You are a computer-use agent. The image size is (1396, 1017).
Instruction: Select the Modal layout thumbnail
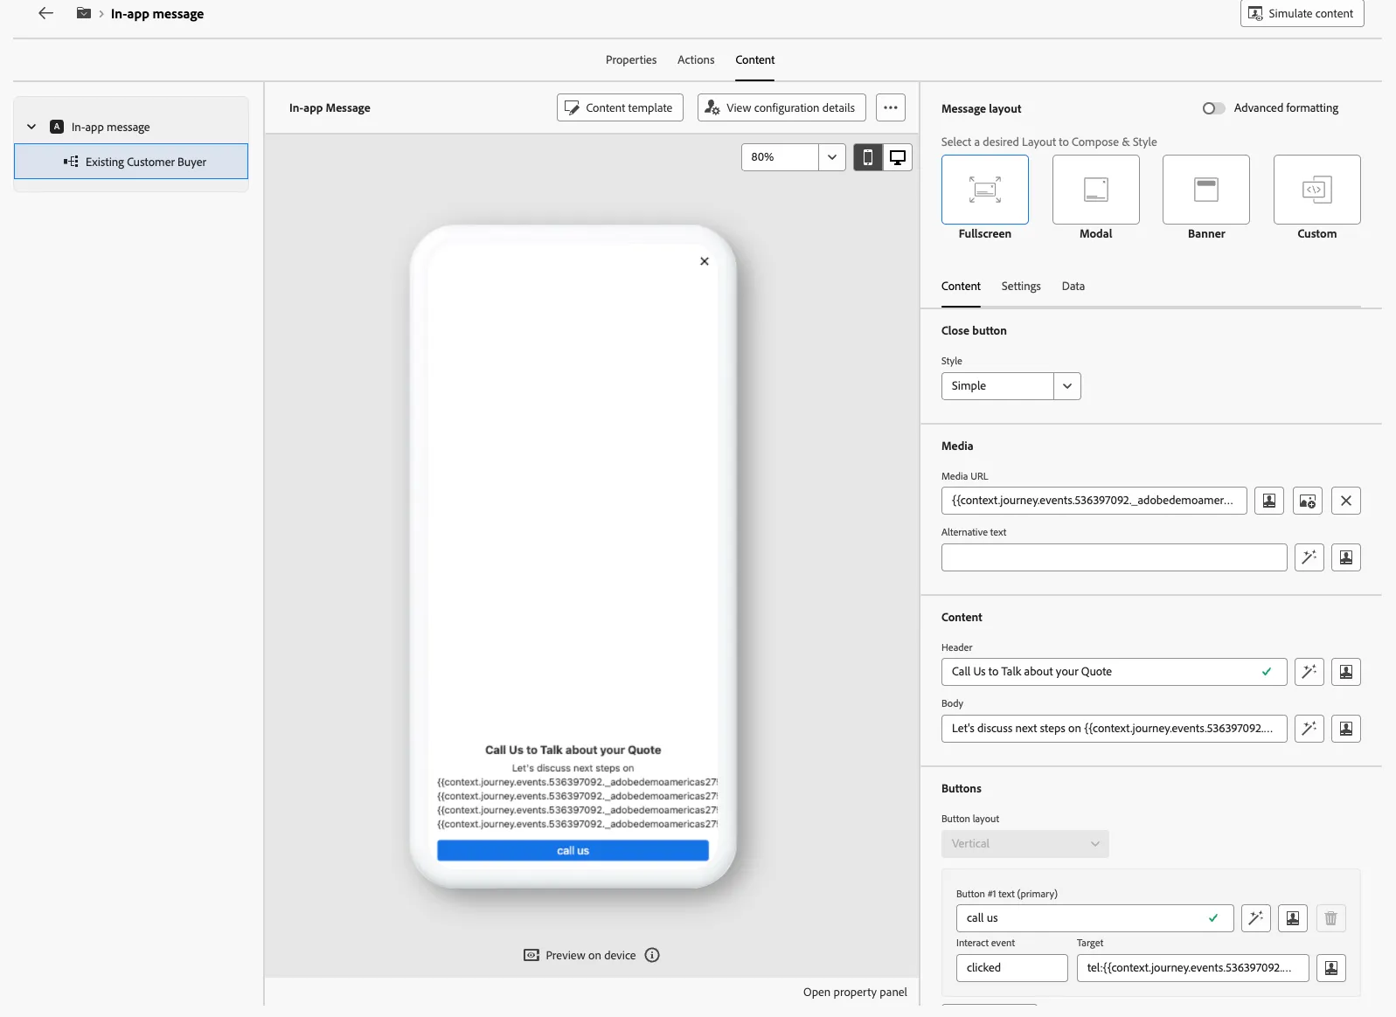[x=1096, y=190]
